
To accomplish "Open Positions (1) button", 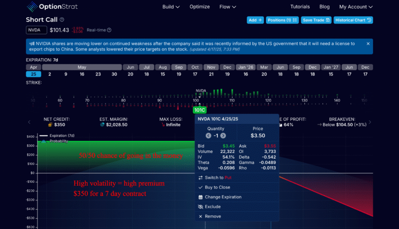I will (282, 20).
